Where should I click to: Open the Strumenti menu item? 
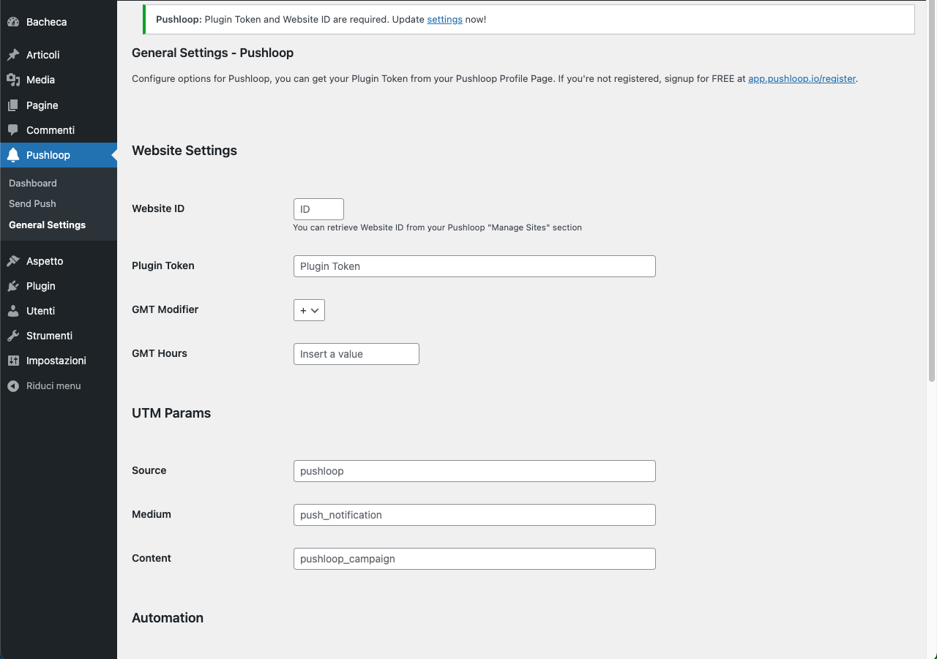point(59,336)
